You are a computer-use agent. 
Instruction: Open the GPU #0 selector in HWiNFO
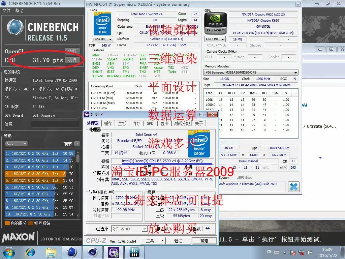(x=215, y=39)
